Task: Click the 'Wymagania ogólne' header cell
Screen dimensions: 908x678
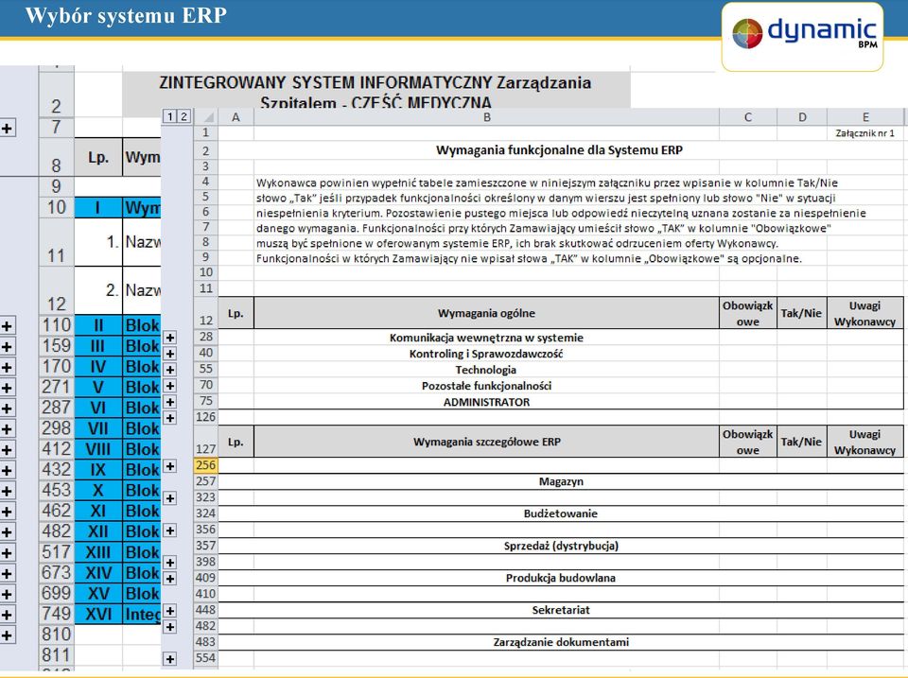Action: [x=486, y=313]
